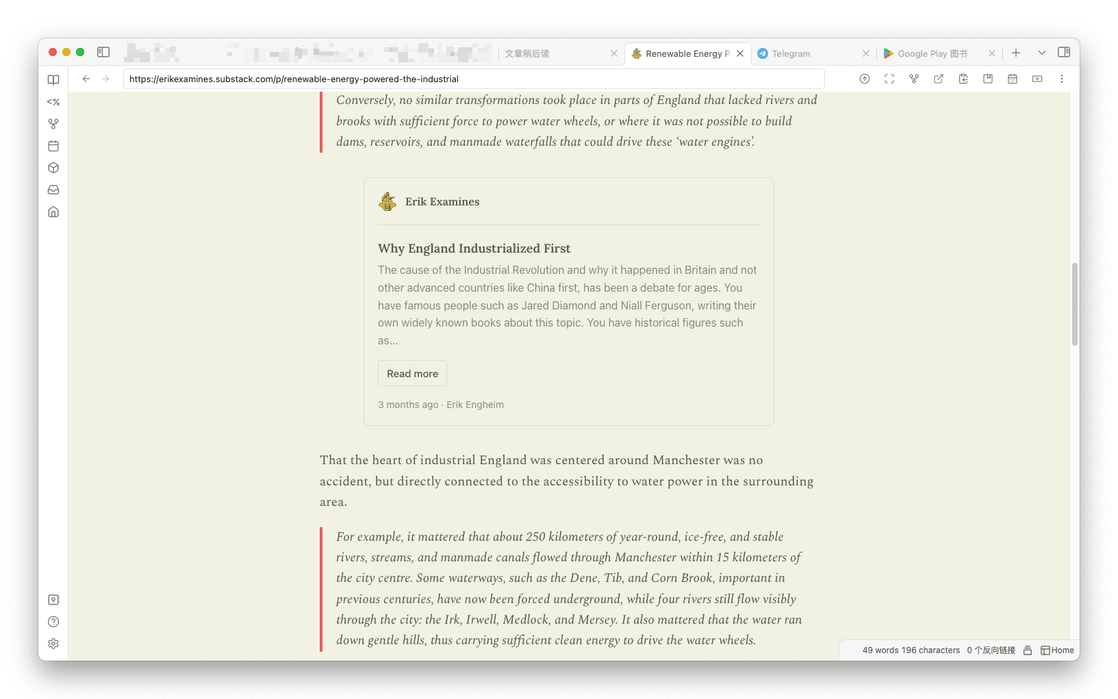Add a new tab with plus icon
The height and width of the screenshot is (699, 1118).
(x=1016, y=53)
